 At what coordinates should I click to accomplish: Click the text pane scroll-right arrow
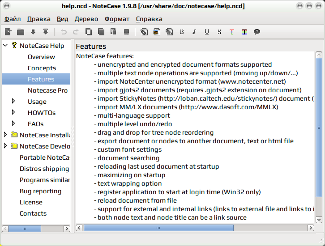tap(311, 228)
